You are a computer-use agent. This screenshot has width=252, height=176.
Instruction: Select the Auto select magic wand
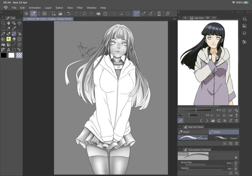click(9, 28)
